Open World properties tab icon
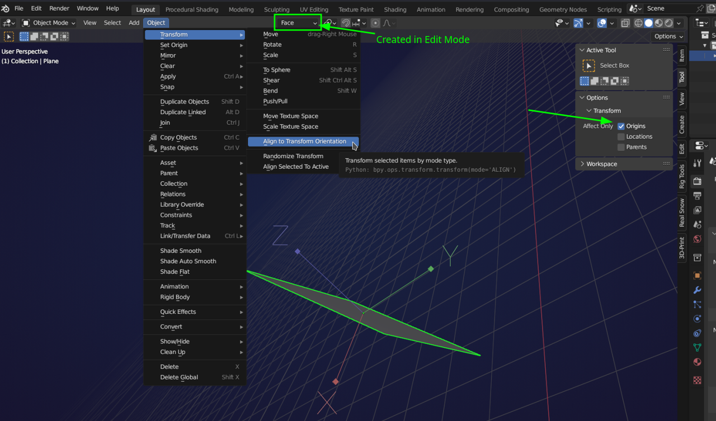 coord(697,239)
